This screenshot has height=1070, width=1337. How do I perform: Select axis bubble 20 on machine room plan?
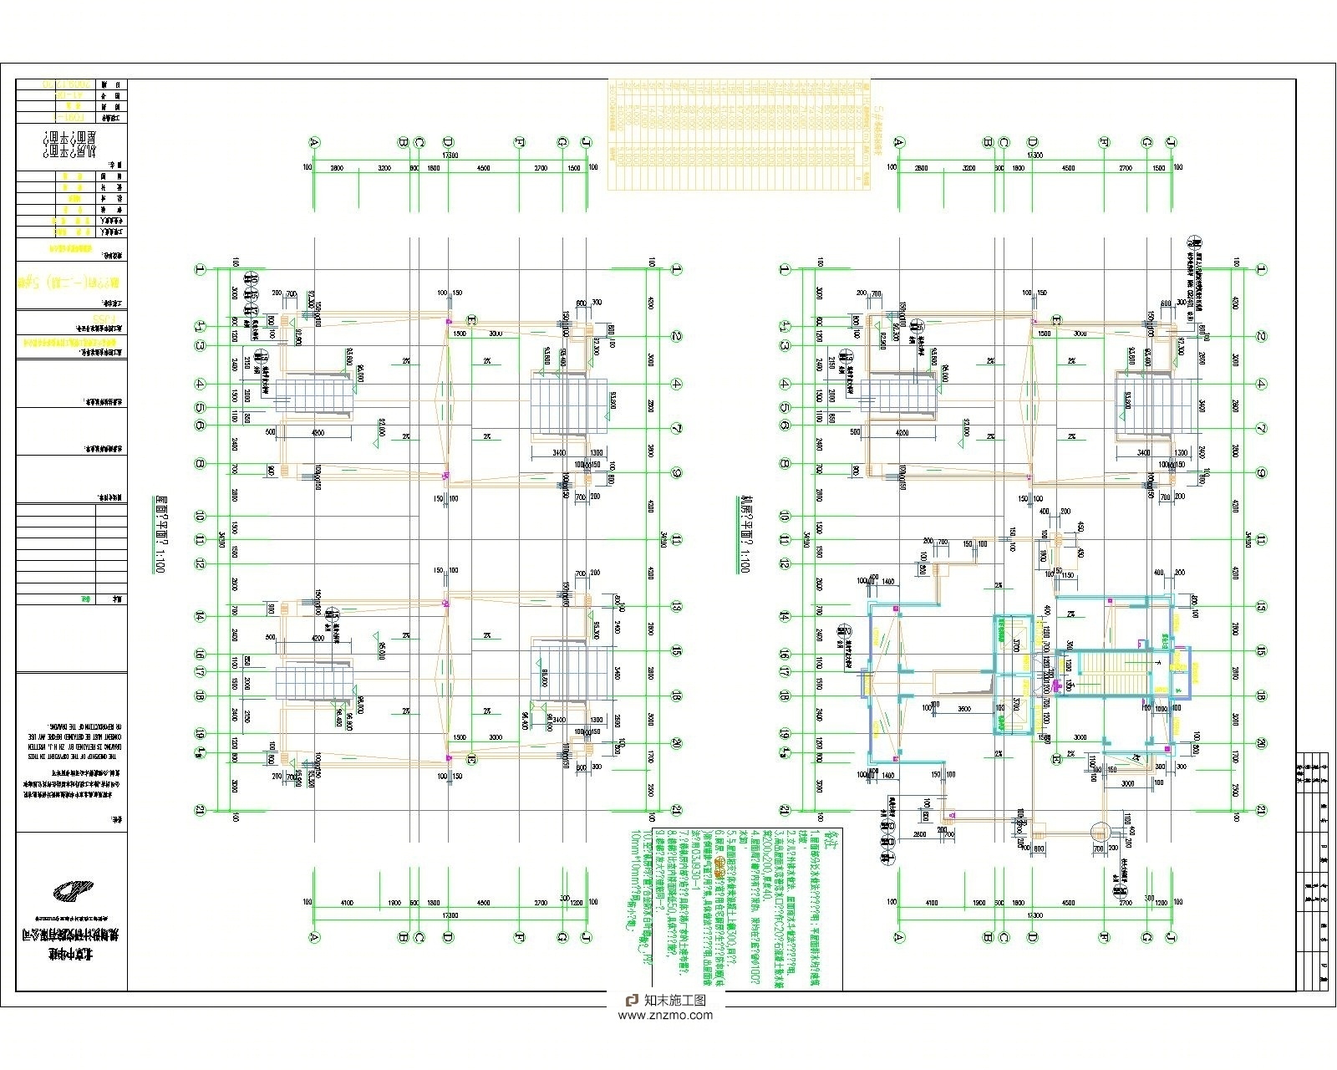(1262, 743)
